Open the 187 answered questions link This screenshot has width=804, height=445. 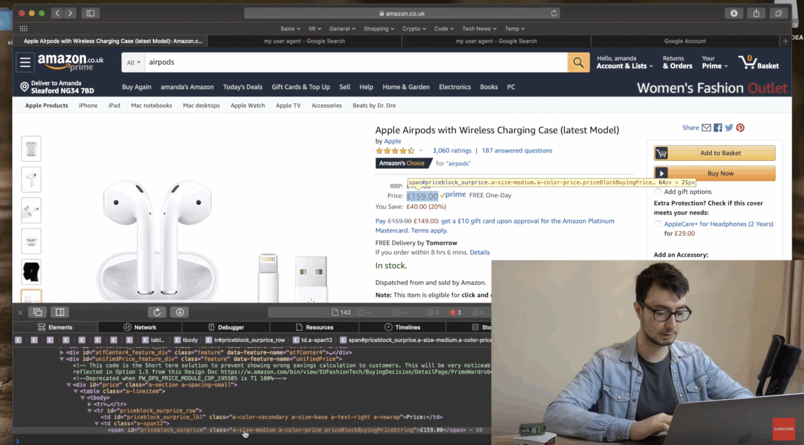point(517,150)
